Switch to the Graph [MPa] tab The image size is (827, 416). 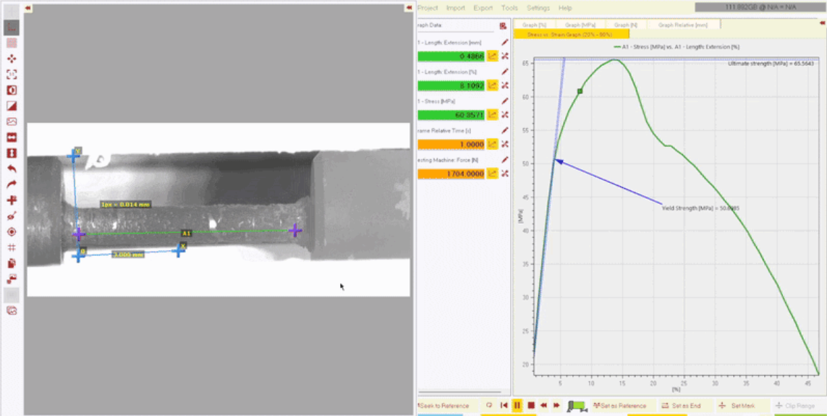tap(580, 25)
